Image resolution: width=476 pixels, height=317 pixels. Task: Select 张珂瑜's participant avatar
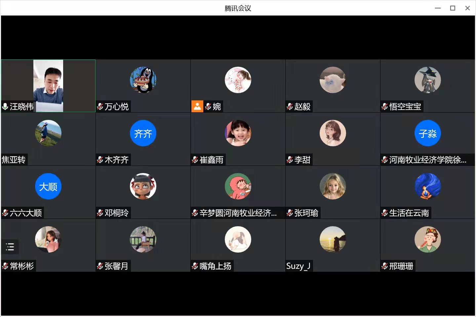click(333, 186)
